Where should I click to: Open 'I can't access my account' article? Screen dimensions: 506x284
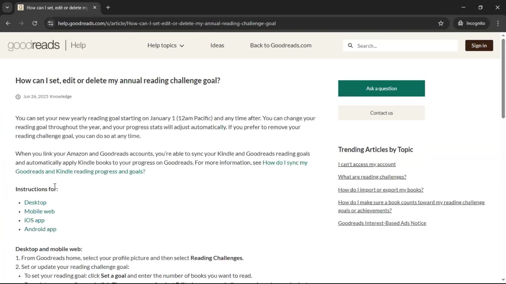[x=367, y=164]
